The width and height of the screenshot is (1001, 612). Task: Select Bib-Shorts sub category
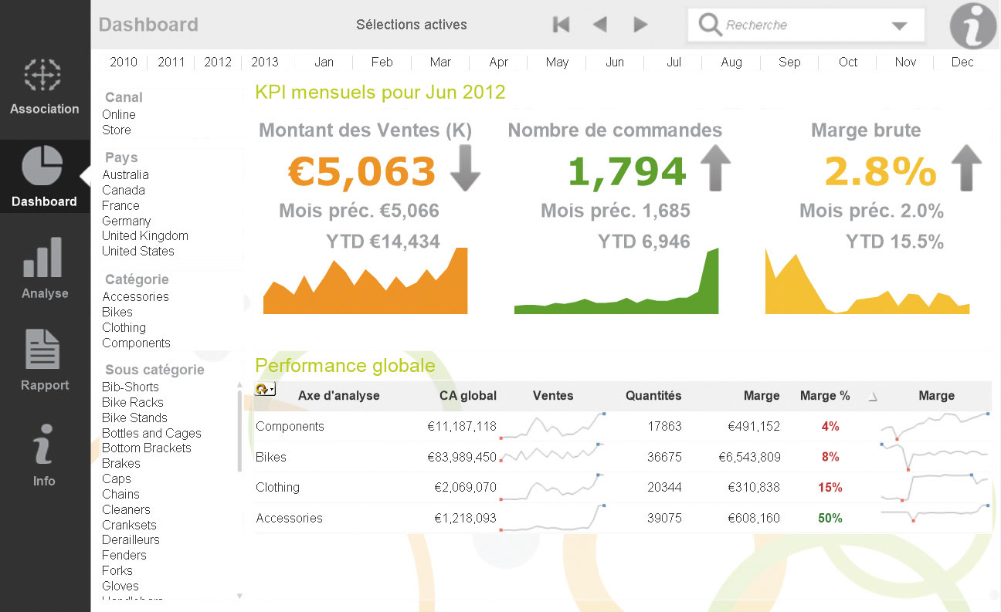click(131, 387)
